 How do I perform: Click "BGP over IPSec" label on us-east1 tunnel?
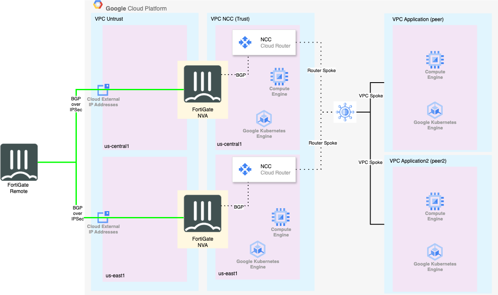click(x=78, y=213)
